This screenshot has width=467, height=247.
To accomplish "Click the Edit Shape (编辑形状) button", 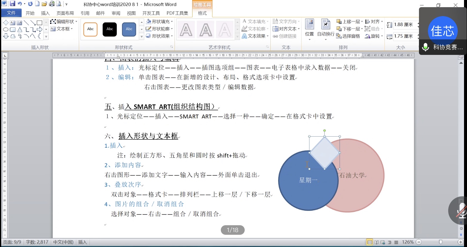I will click(64, 21).
